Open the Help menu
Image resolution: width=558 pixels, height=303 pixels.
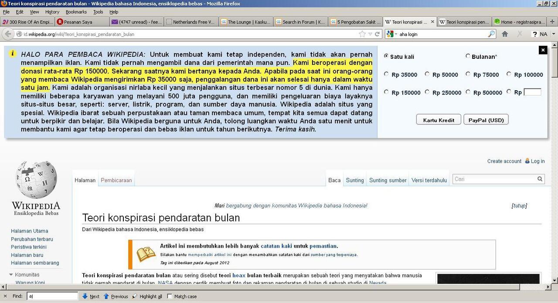click(x=114, y=12)
